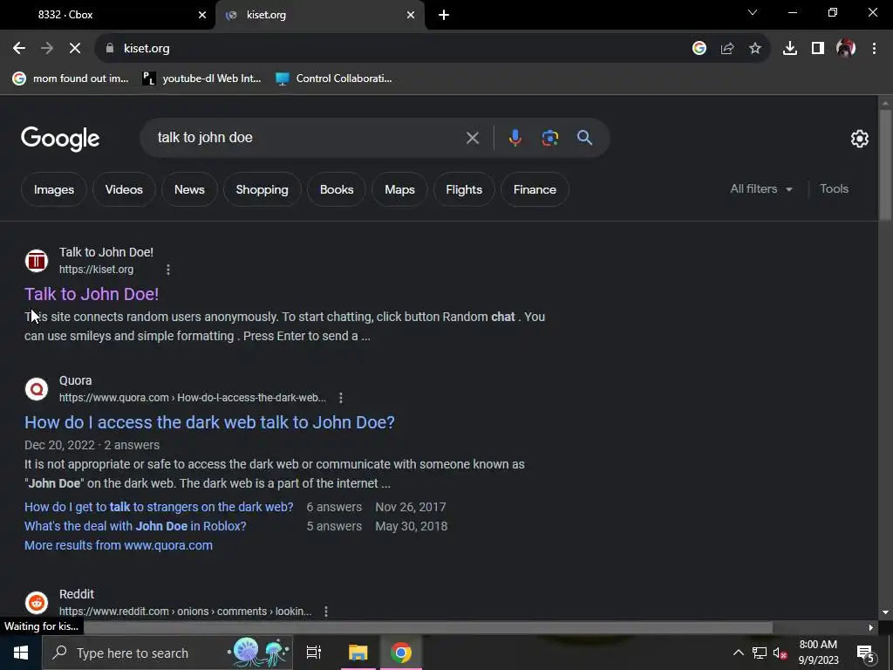Go back to the previous page

(19, 49)
